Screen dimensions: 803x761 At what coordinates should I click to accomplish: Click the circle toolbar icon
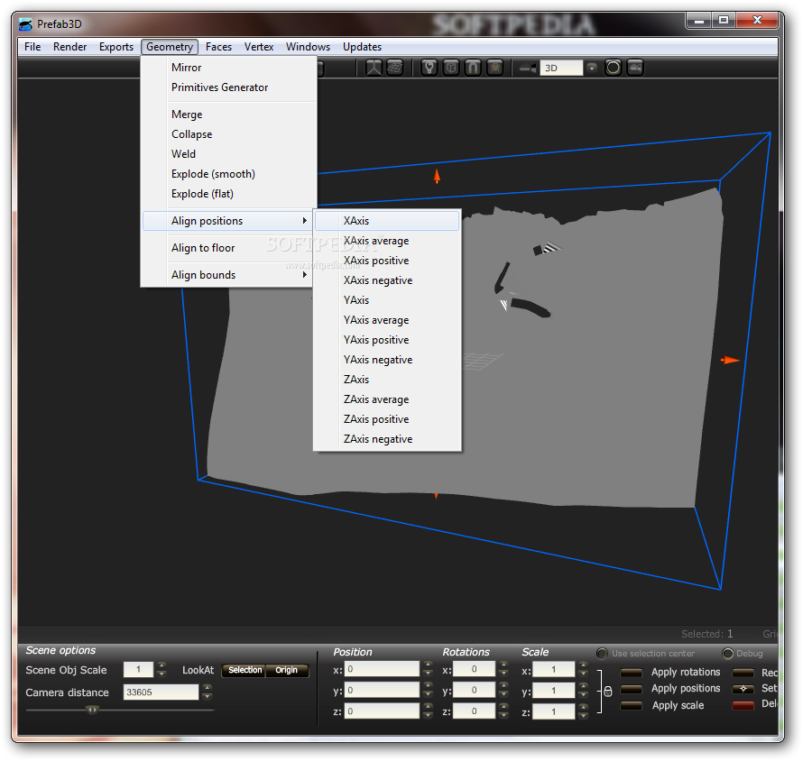[x=613, y=68]
